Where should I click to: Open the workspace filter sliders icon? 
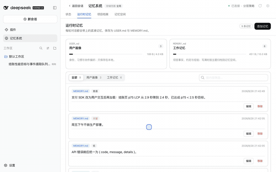click(48, 48)
